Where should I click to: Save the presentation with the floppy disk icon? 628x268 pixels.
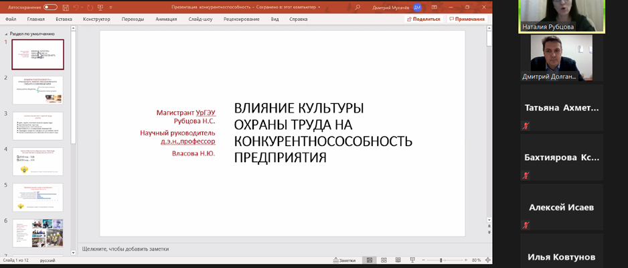(66, 7)
